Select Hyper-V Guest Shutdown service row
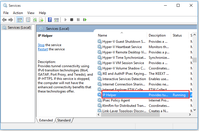The width and height of the screenshot is (199, 131). [145, 42]
